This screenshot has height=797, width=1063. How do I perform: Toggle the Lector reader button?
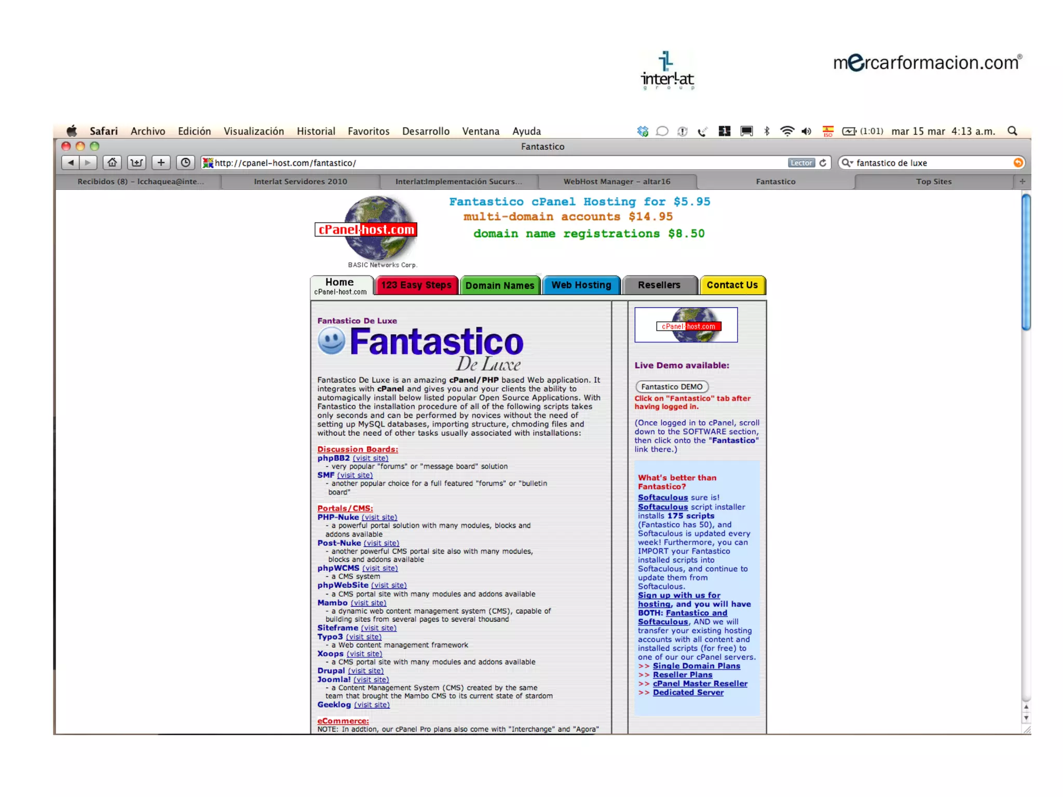(x=801, y=163)
